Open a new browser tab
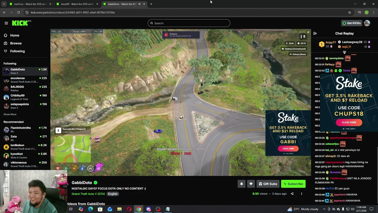The width and height of the screenshot is (378, 213). click(151, 4)
